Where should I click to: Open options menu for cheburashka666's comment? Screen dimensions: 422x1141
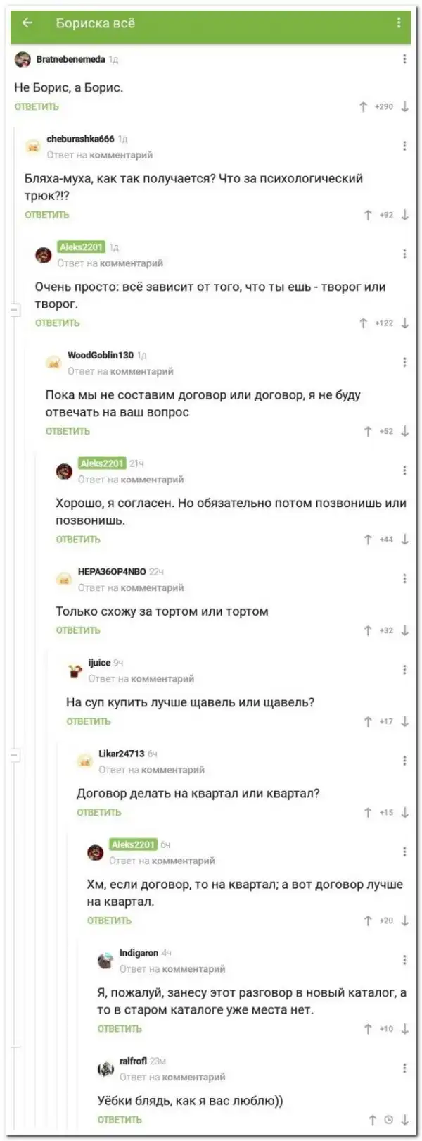coord(404,146)
